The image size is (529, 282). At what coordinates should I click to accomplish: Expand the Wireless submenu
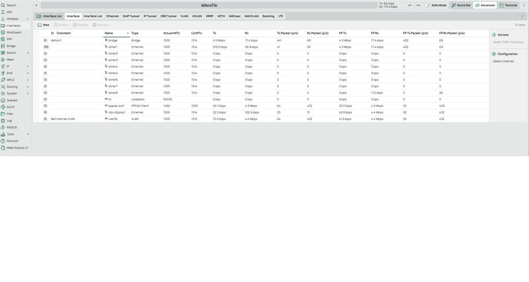click(28, 19)
